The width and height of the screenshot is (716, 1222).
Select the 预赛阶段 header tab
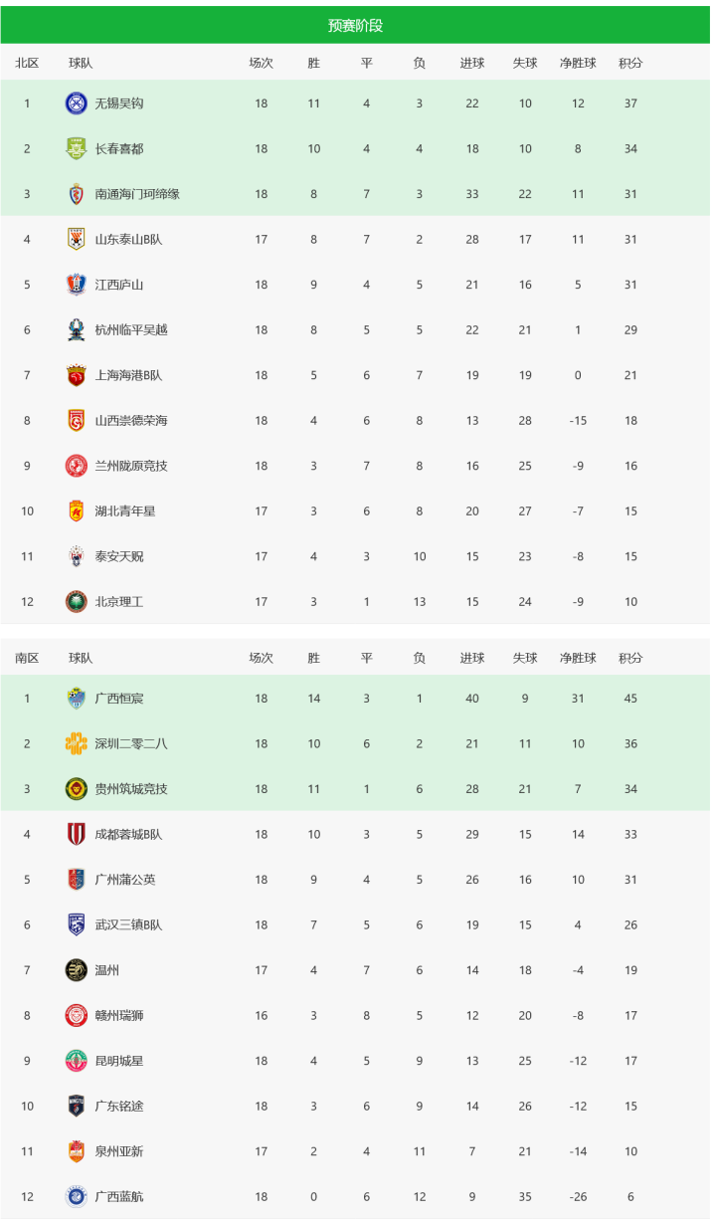click(x=355, y=25)
